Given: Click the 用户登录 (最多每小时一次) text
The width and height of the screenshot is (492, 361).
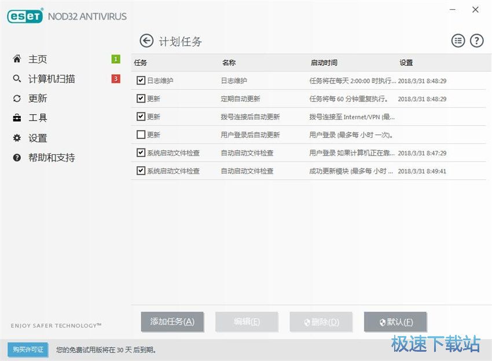Looking at the screenshot, I should click(x=351, y=135).
